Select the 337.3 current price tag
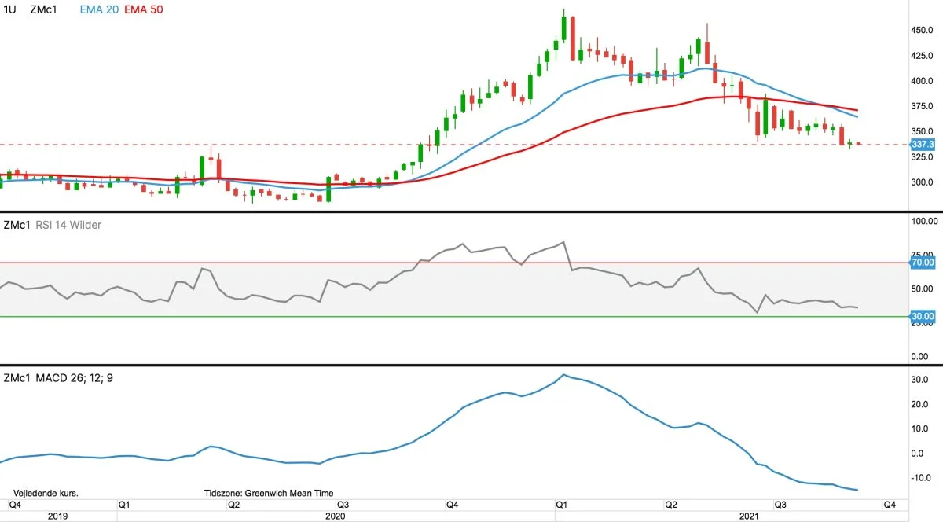 pyautogui.click(x=922, y=145)
